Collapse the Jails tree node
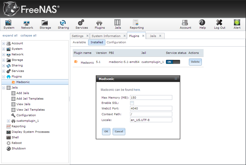 click(4, 88)
